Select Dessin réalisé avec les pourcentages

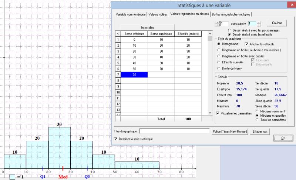click(230, 30)
